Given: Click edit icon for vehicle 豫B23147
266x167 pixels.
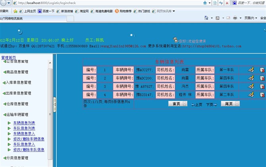Looking at the screenshot, I should pos(251,95).
